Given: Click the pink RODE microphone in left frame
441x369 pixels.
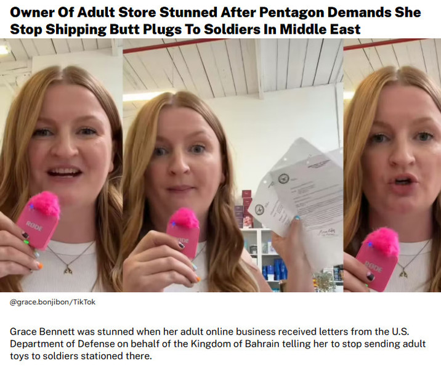Looking at the screenshot, I should click(39, 221).
